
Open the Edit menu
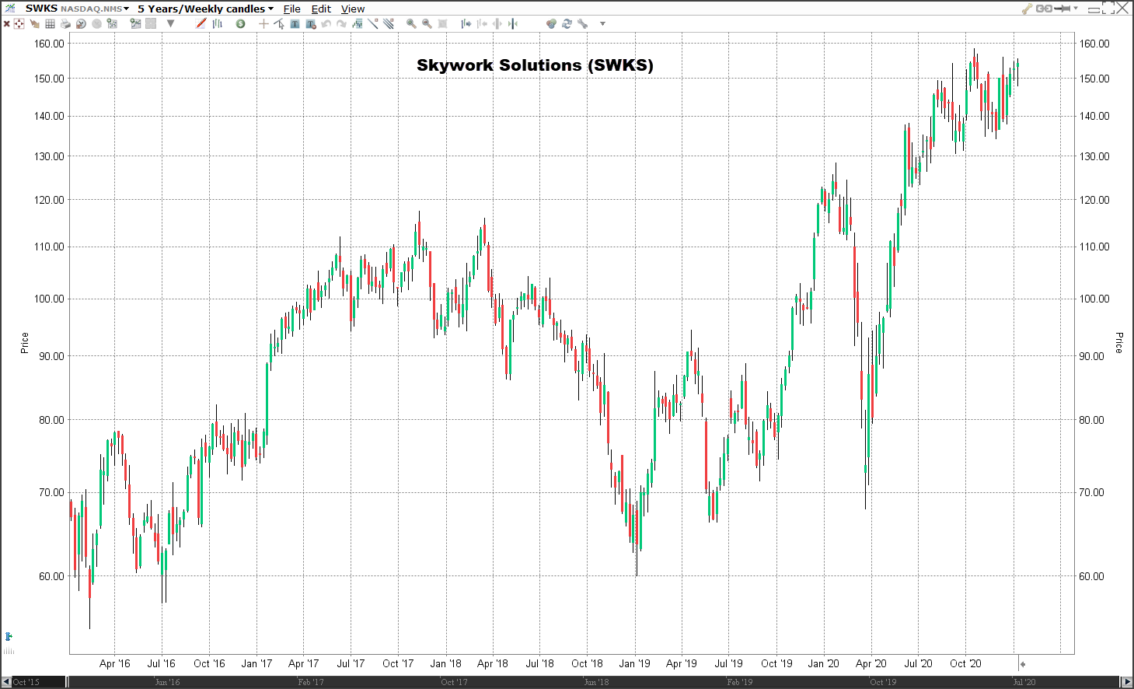point(321,9)
